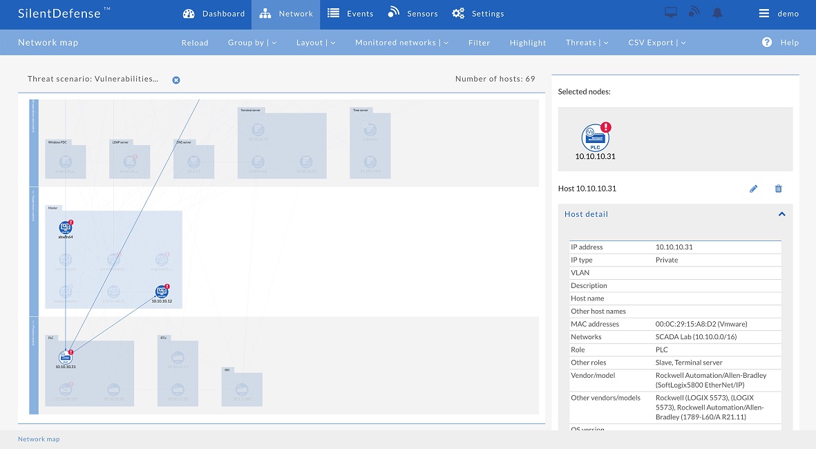
Task: Open the notifications bell icon
Action: [717, 13]
